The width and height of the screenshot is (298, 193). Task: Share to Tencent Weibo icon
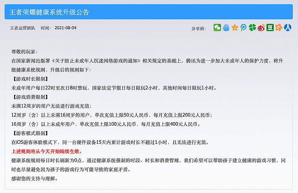[244, 28]
